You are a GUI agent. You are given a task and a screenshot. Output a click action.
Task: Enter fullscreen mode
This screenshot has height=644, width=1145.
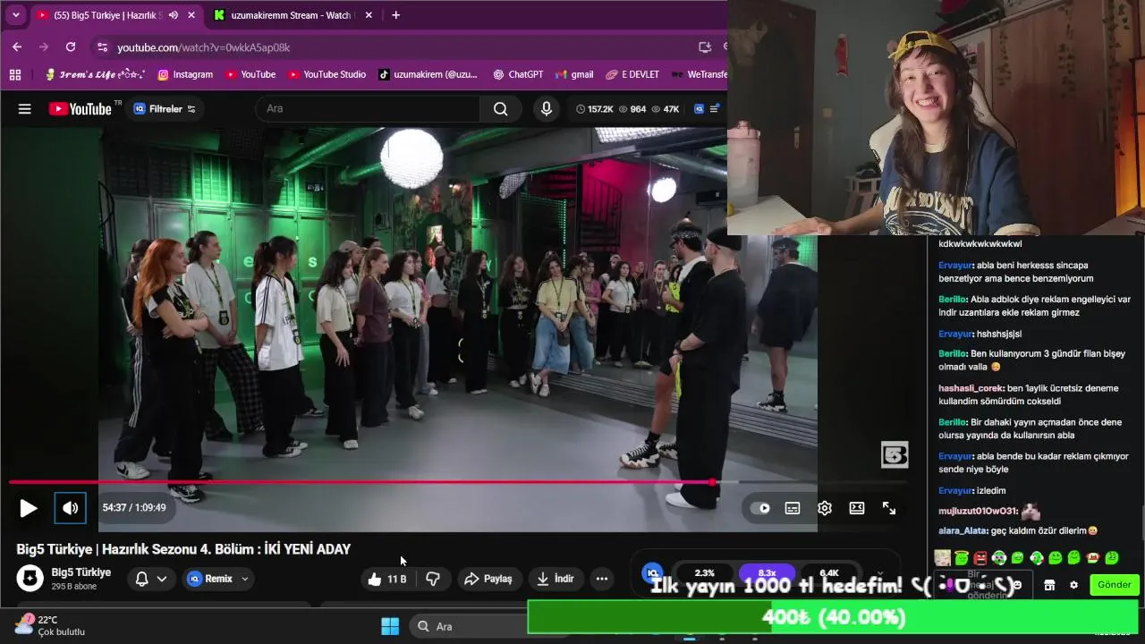(889, 508)
